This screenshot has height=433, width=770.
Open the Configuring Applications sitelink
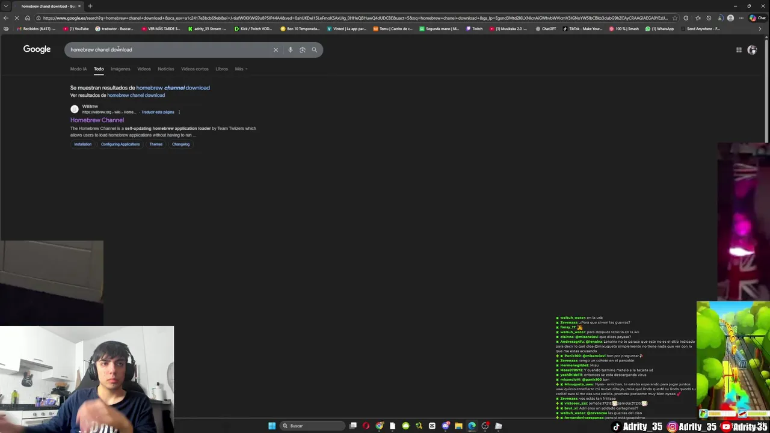click(x=120, y=144)
